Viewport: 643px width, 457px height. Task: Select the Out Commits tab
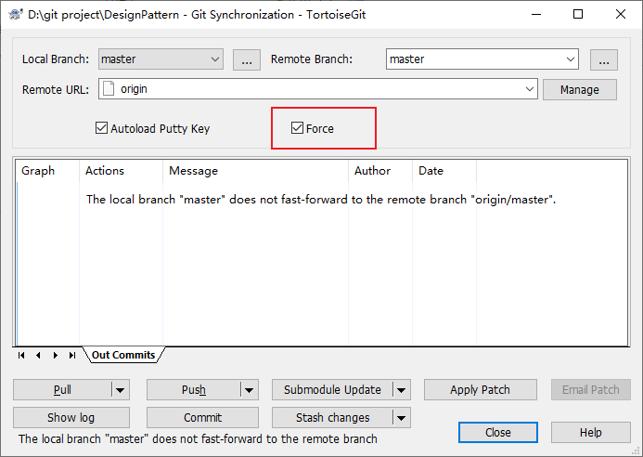123,355
